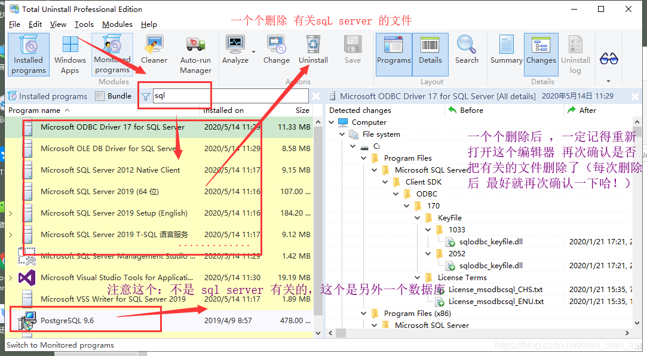This screenshot has height=356, width=647.
Task: Click the Change action icon
Action: [276, 45]
